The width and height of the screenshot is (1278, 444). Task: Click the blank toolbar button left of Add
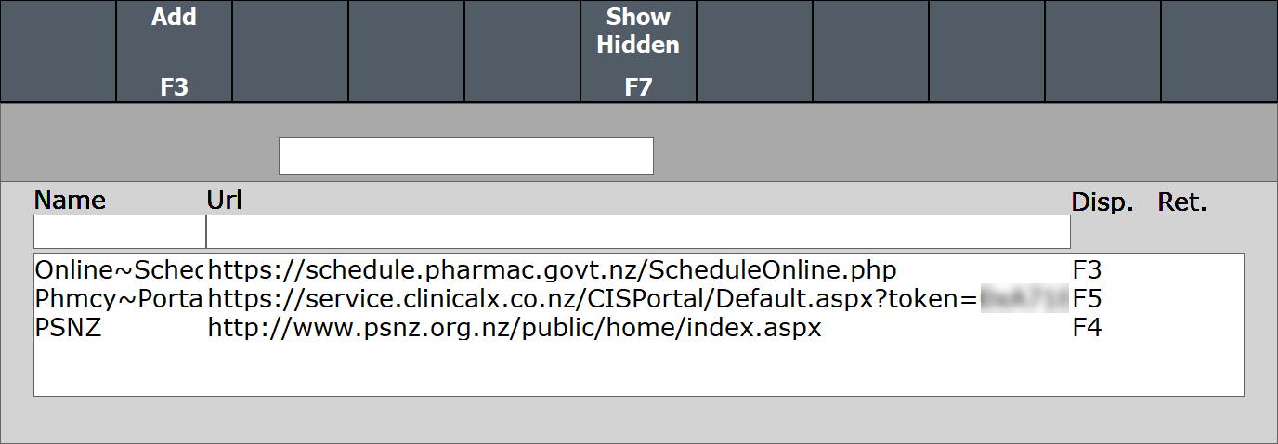(x=58, y=51)
